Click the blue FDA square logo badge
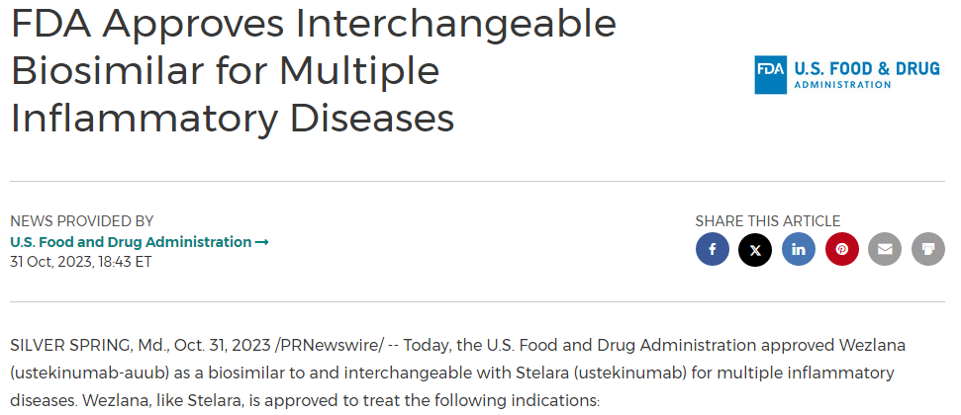The image size is (961, 415). (771, 74)
